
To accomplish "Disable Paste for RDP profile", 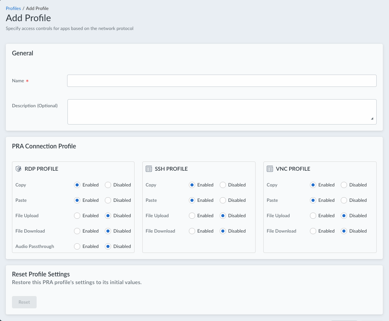I will 108,200.
